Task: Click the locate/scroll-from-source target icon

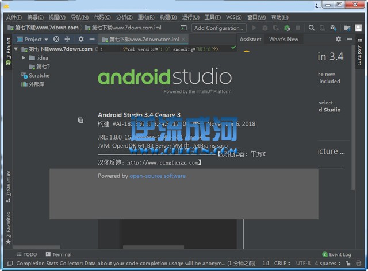Action: (56, 39)
